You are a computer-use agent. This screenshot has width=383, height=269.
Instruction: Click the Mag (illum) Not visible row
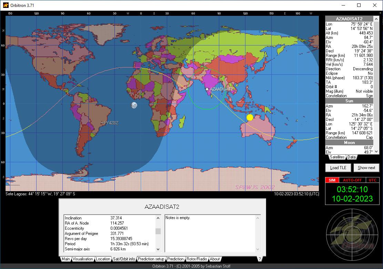(349, 91)
